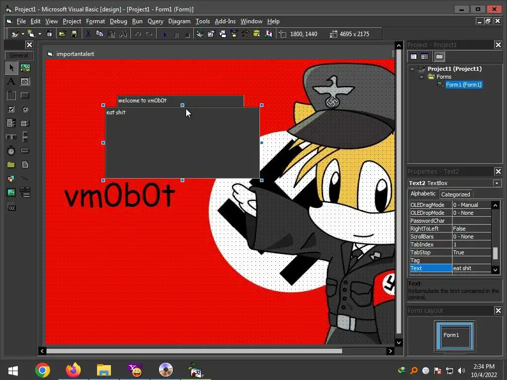Start the program with the Run arrow
This screenshot has height=380, width=507.
click(x=165, y=34)
